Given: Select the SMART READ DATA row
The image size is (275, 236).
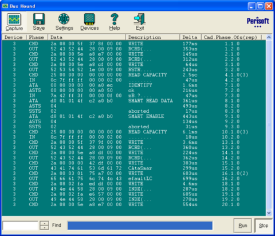Looking at the screenshot, I should point(133,101).
